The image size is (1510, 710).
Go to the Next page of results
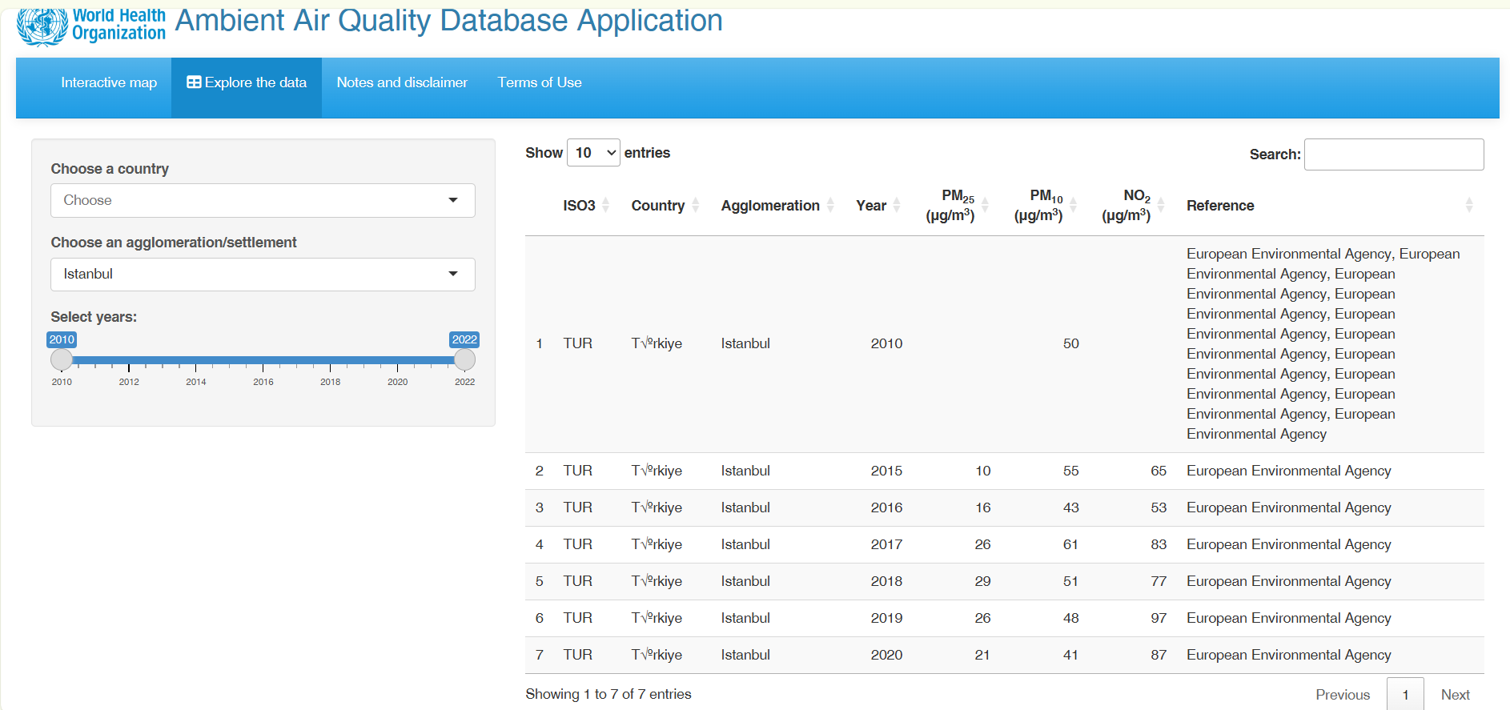pyautogui.click(x=1455, y=694)
